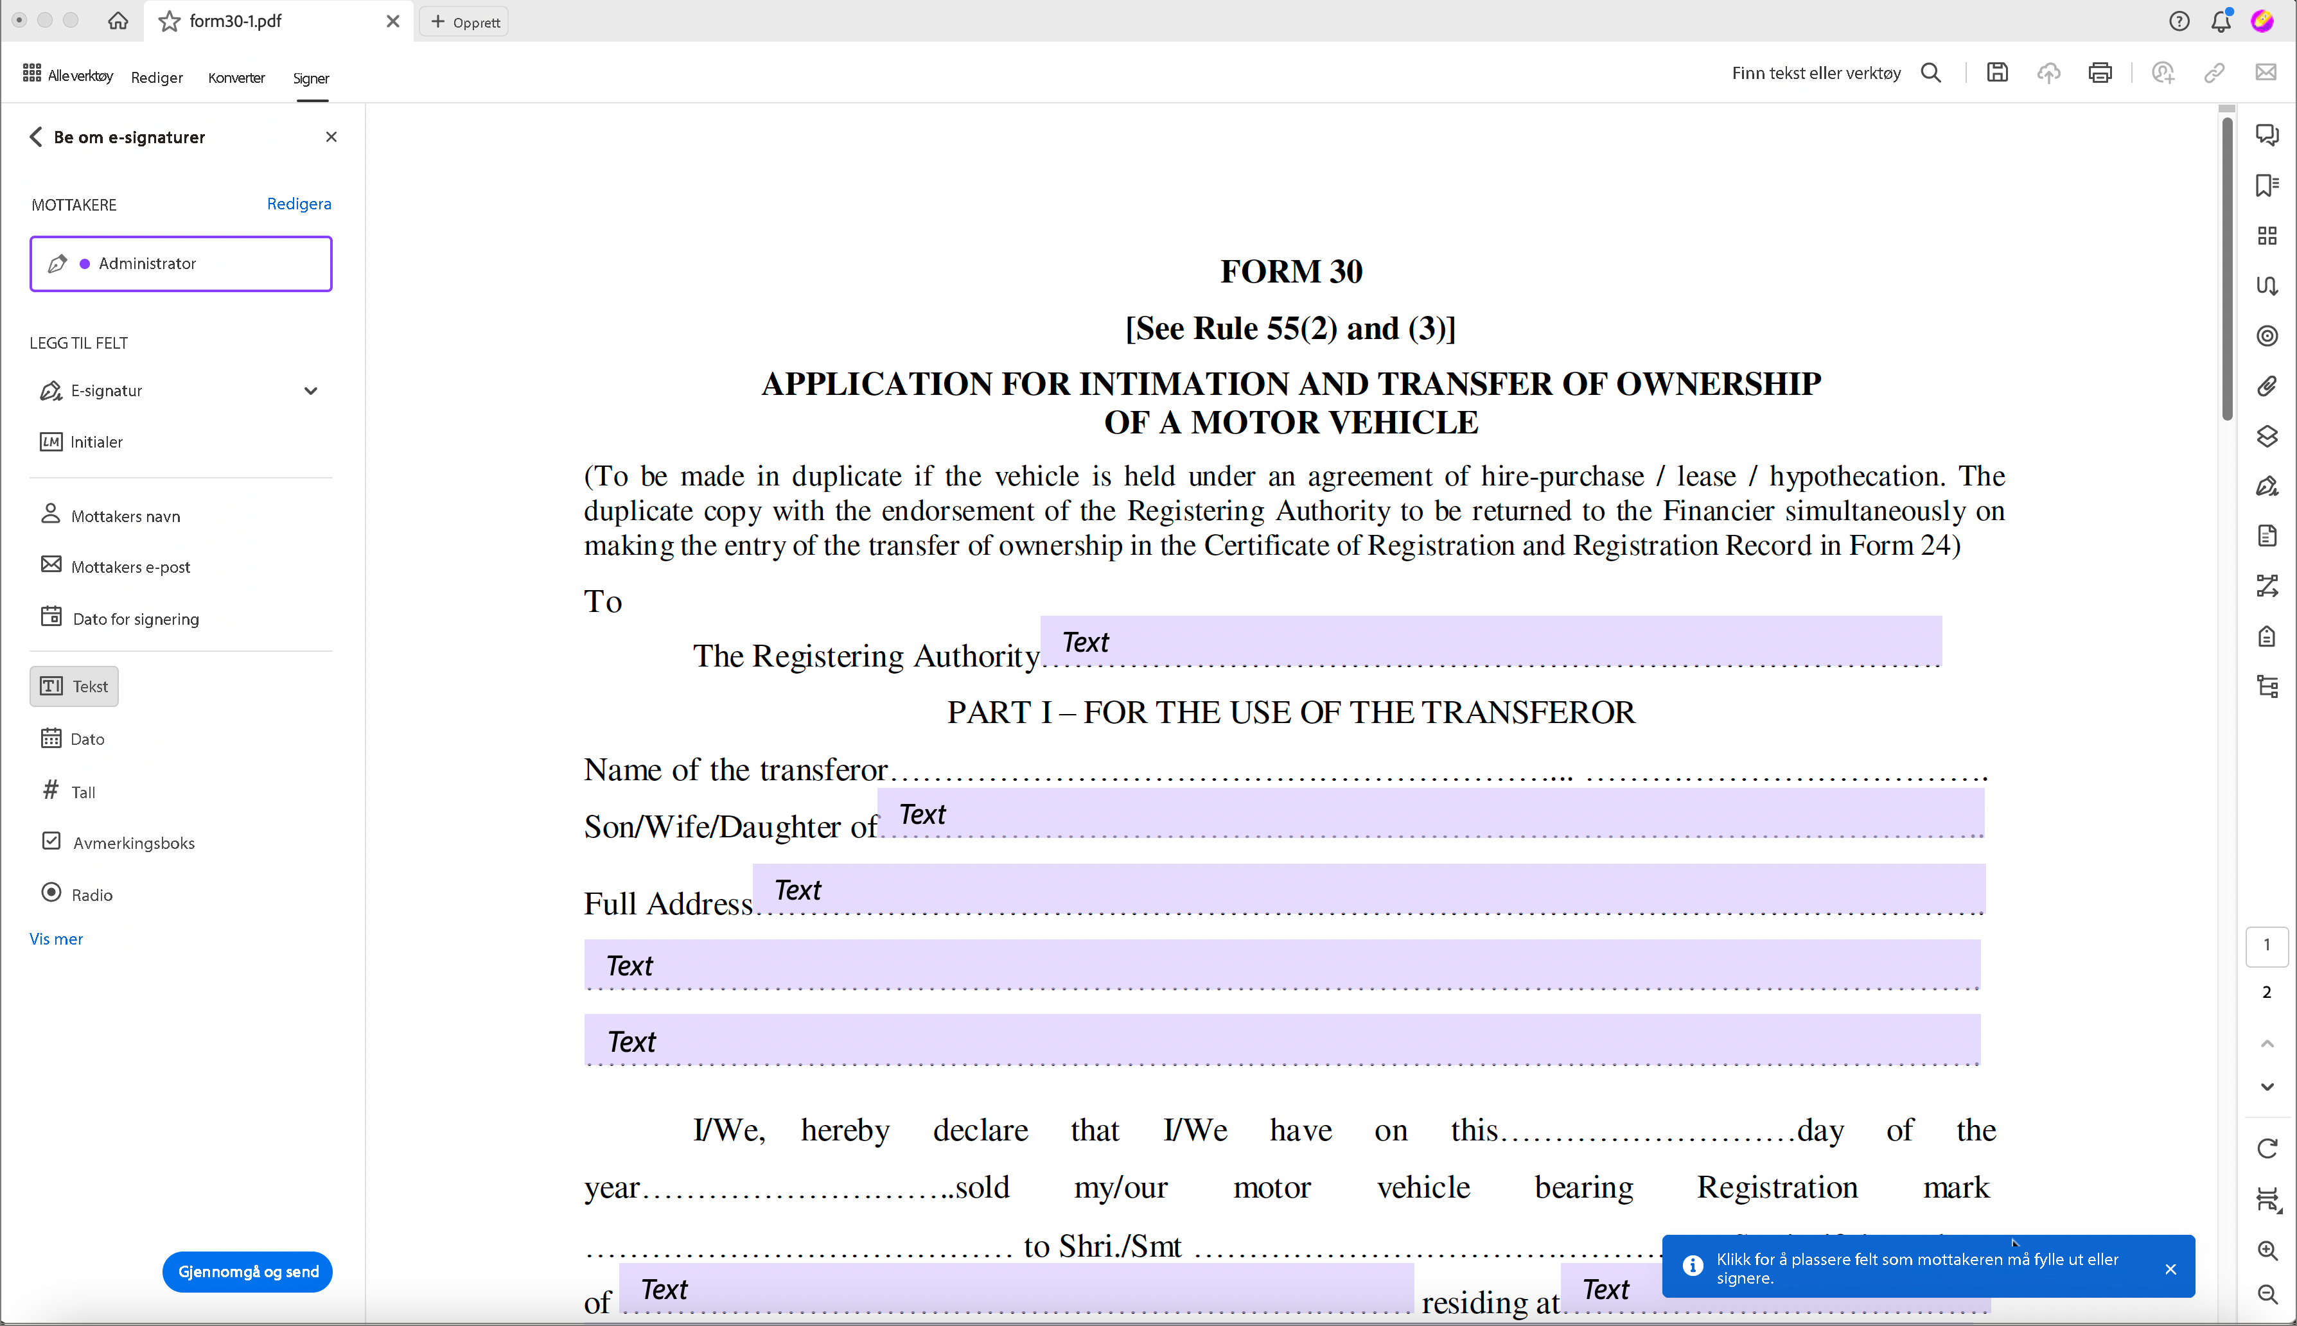This screenshot has width=2297, height=1326.
Task: Click the print icon
Action: tap(2100, 73)
